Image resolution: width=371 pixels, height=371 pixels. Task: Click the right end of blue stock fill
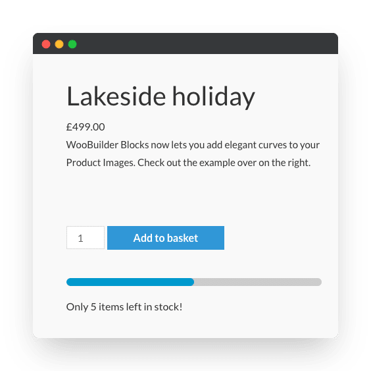[x=192, y=282]
